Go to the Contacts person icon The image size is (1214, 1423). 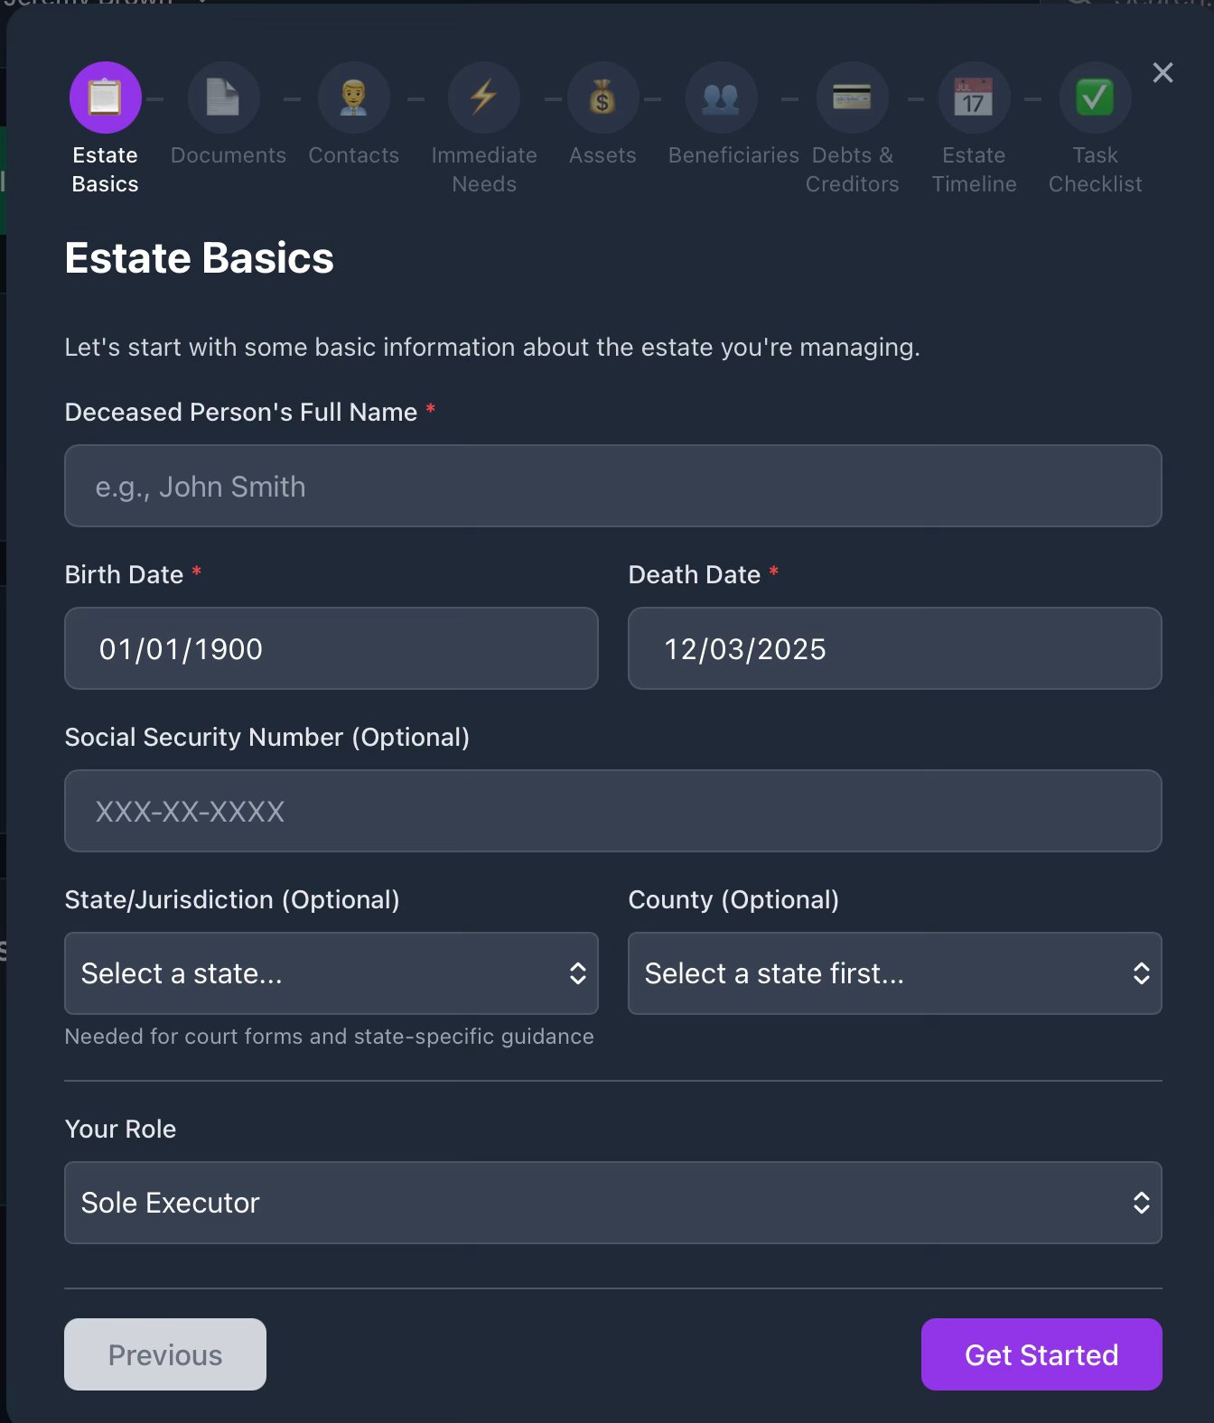click(x=353, y=98)
